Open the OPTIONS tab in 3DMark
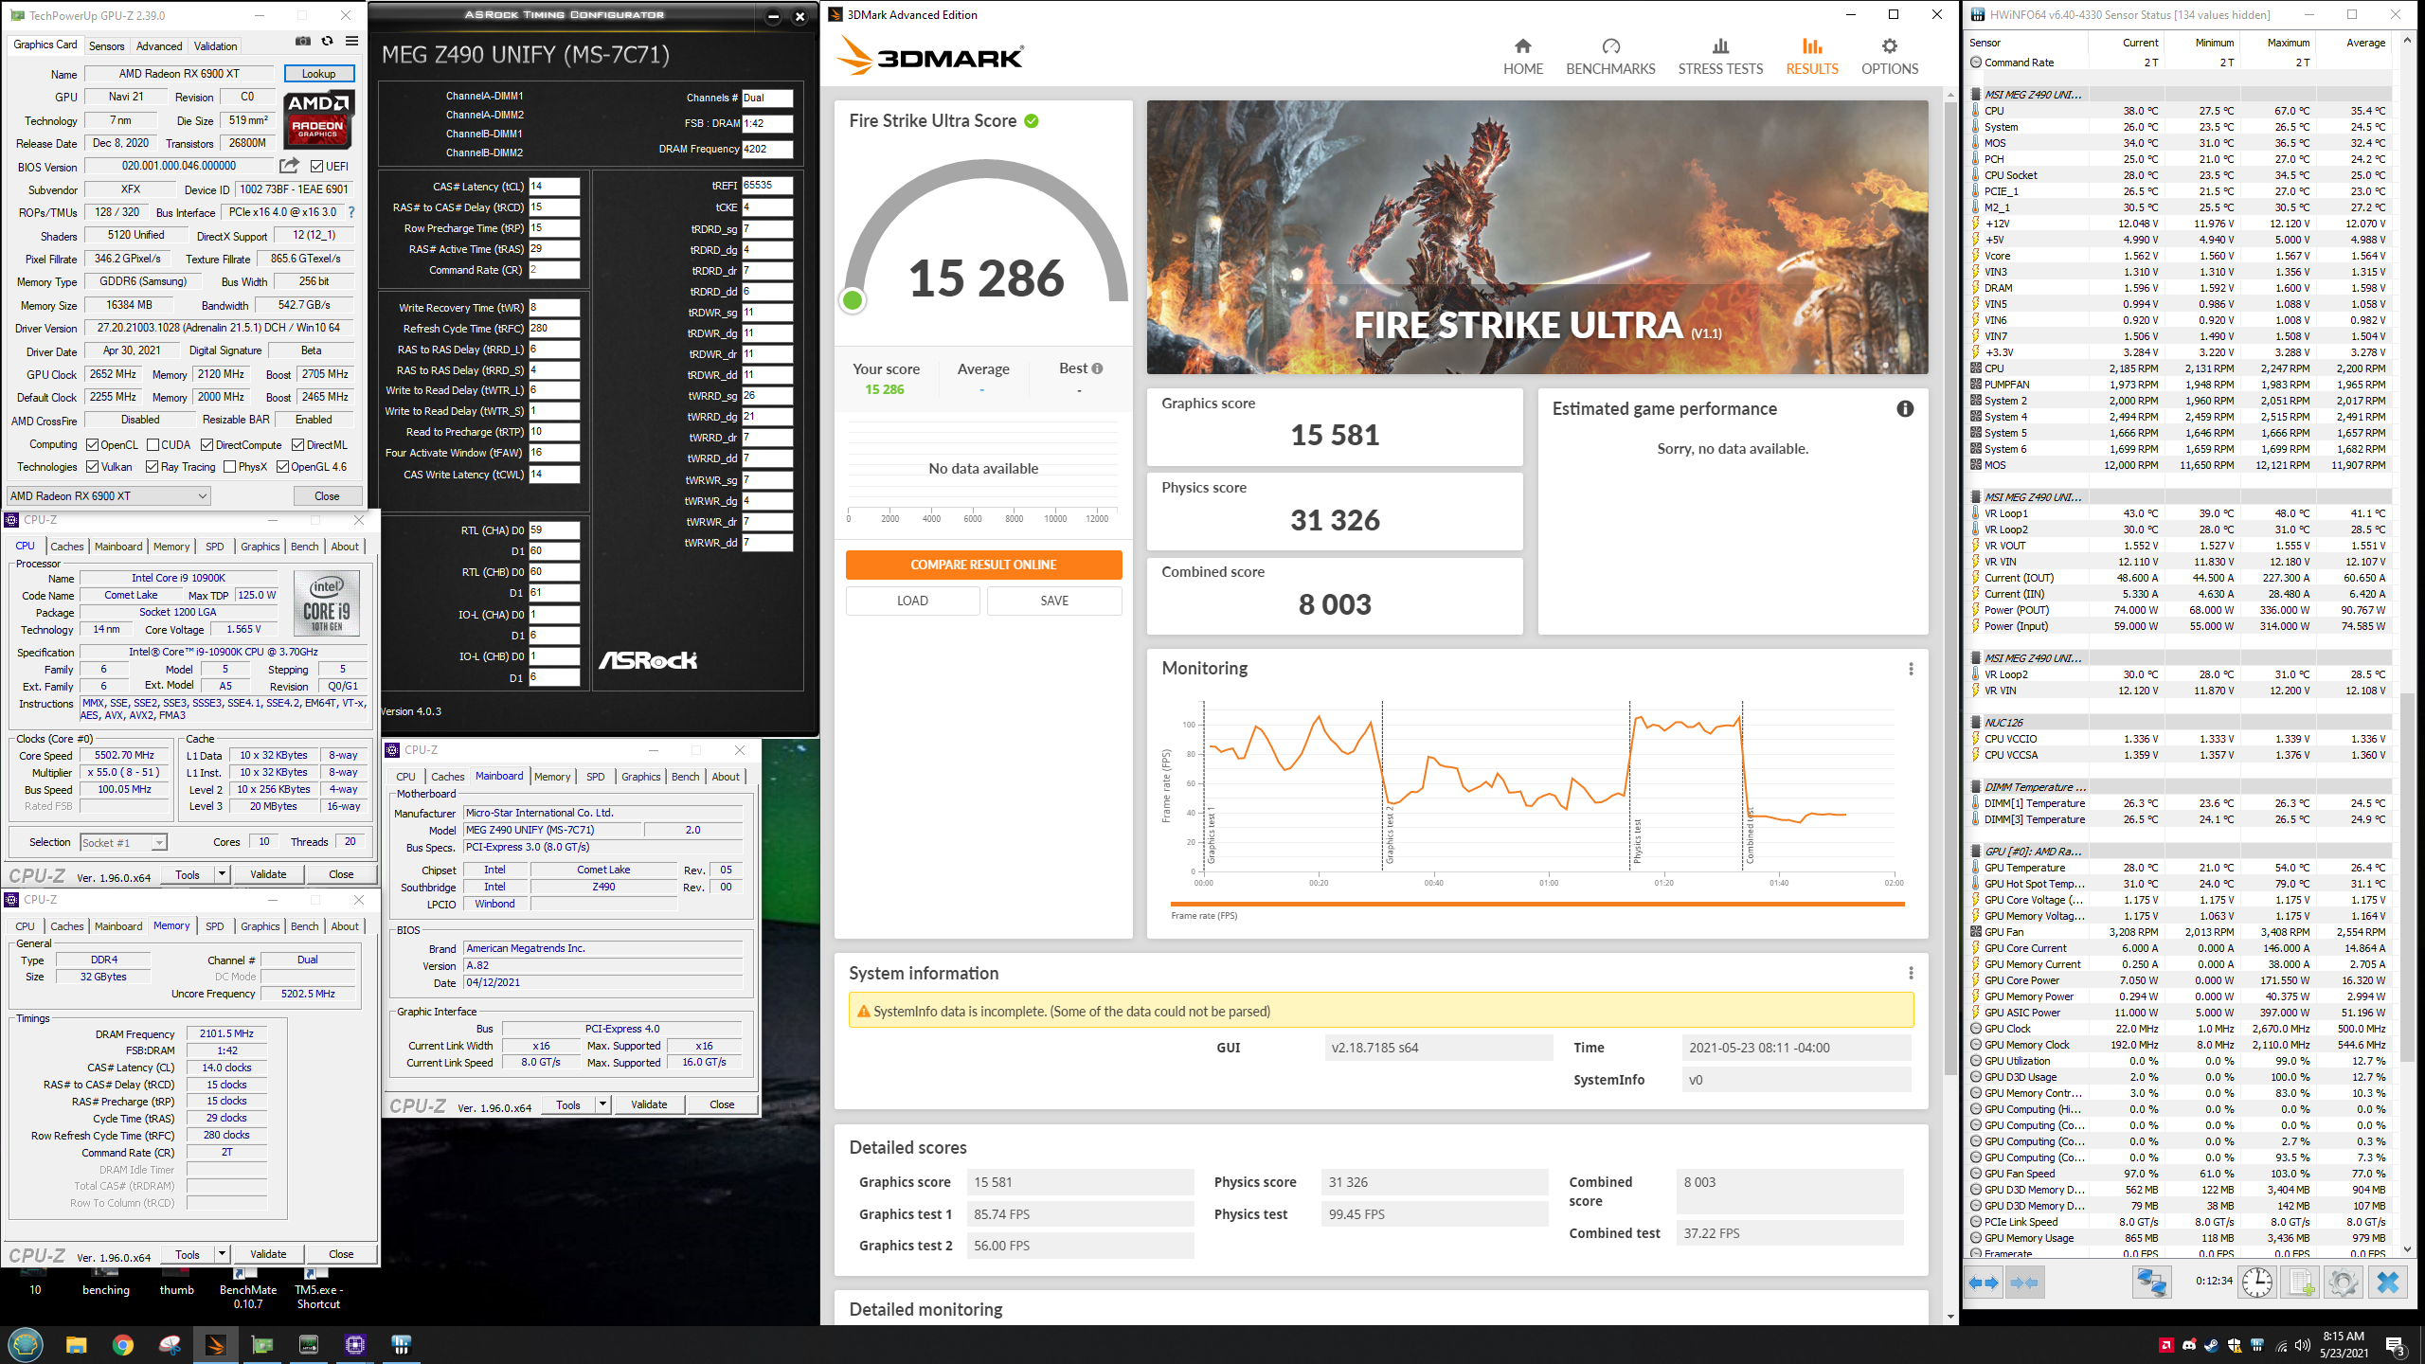The image size is (2425, 1364). coord(1890,57)
